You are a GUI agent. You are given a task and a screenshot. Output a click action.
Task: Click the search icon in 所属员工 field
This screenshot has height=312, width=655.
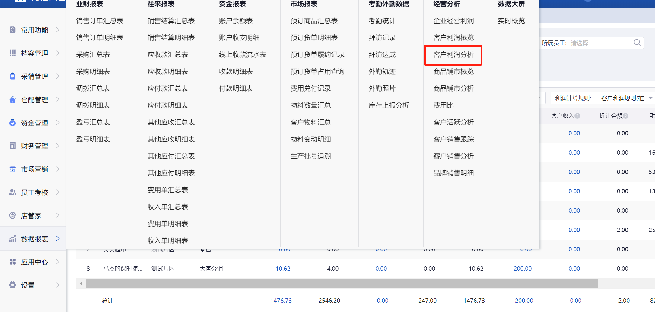click(637, 43)
